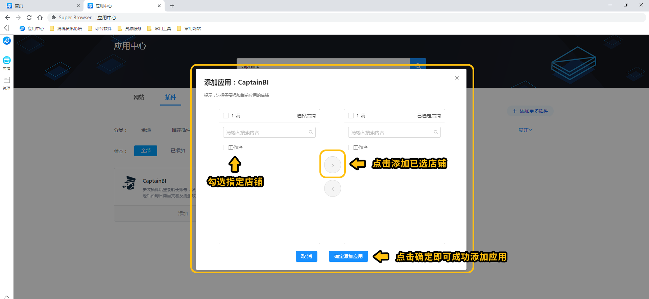Screen dimensions: 649x299
Task: Move selected shops back to the left list
Action: 333,189
